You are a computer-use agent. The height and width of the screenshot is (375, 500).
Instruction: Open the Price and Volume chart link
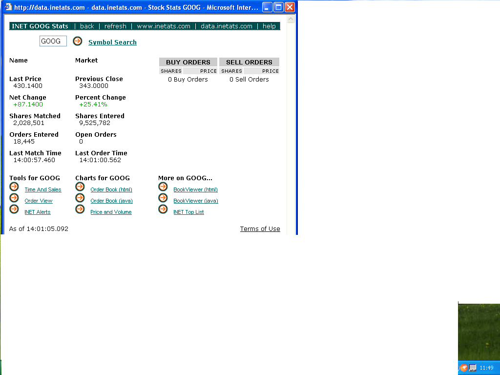111,212
